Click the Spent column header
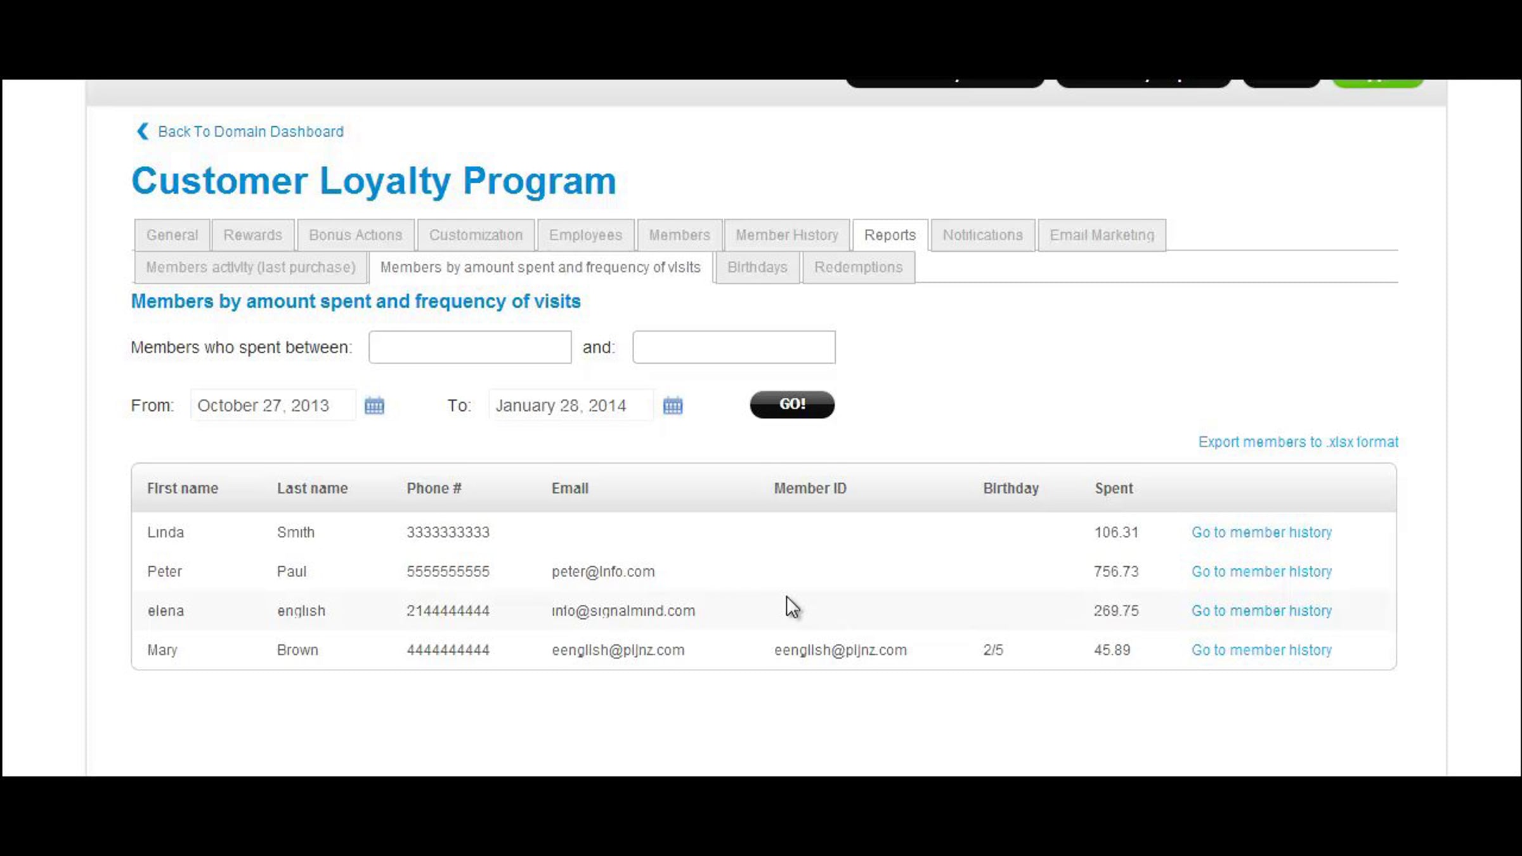The width and height of the screenshot is (1522, 856). tap(1114, 489)
